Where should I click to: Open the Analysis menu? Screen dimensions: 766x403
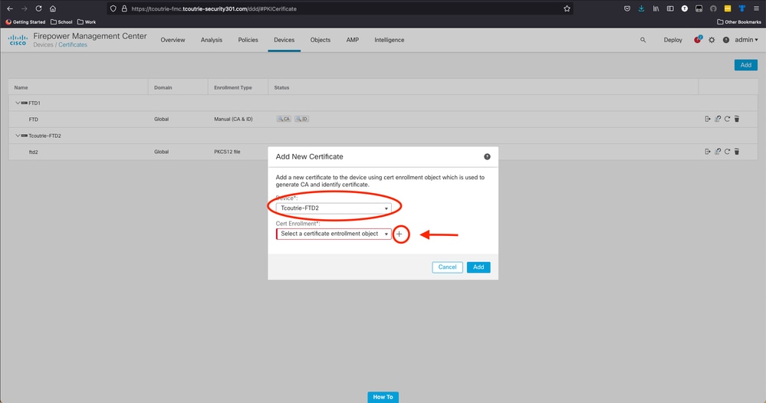click(x=212, y=40)
